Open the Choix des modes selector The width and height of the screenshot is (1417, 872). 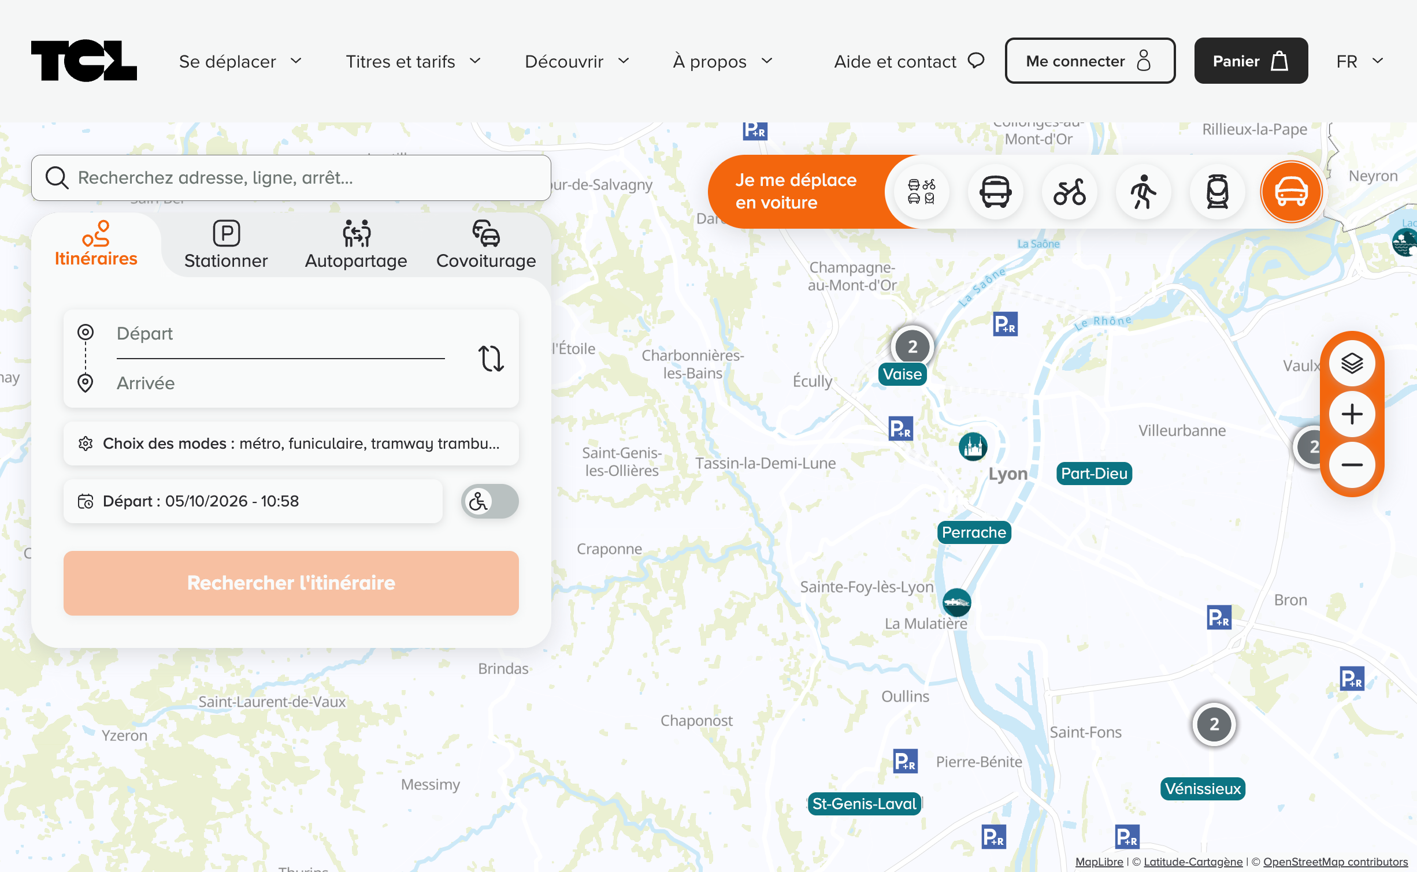[291, 444]
